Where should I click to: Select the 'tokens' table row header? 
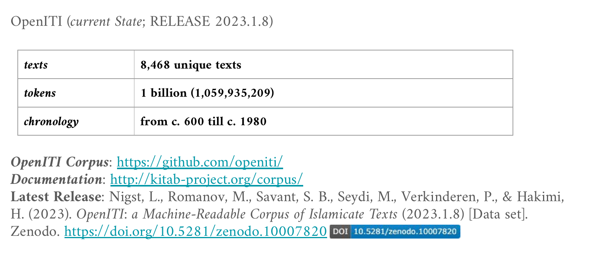tap(76, 93)
